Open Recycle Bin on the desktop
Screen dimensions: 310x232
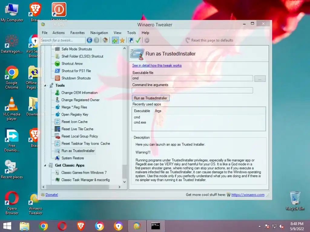295,201
